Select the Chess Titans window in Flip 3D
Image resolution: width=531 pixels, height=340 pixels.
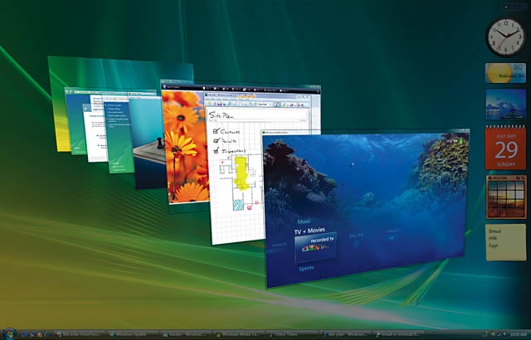coord(148,142)
